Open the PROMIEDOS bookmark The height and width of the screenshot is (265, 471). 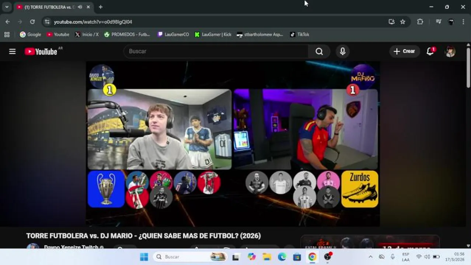pyautogui.click(x=127, y=35)
